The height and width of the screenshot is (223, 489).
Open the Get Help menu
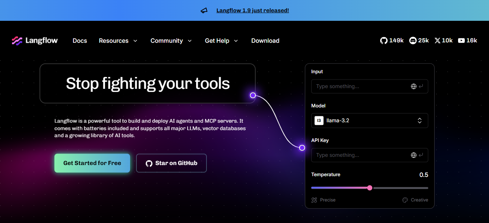tap(221, 41)
